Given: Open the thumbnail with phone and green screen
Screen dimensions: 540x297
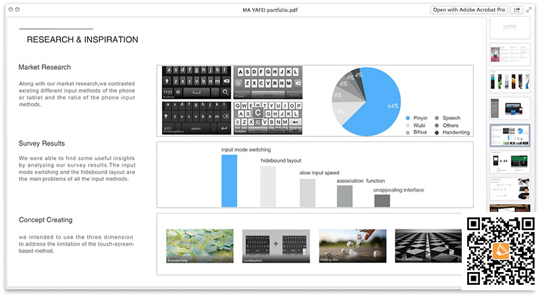Looking at the screenshot, I should point(510,162).
